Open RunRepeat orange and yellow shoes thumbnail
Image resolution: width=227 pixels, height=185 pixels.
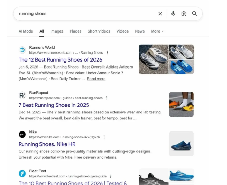(181, 104)
